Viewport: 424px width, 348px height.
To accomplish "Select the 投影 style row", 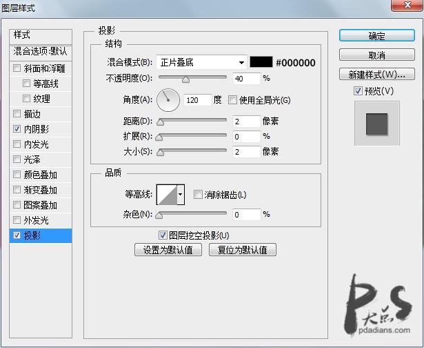I will pos(41,235).
